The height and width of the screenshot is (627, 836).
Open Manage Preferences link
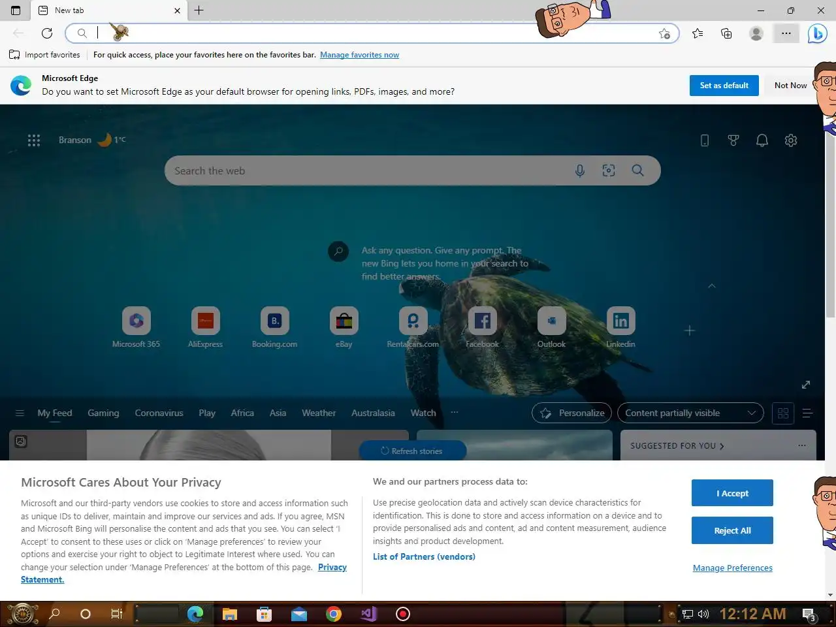[732, 568]
